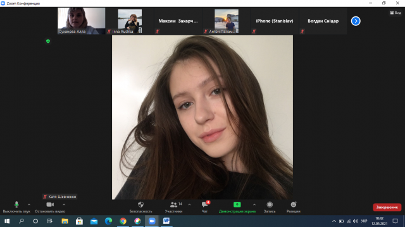Start Демонстрация экрана screen sharing
Screen dimensions: 405x227
coord(237,207)
